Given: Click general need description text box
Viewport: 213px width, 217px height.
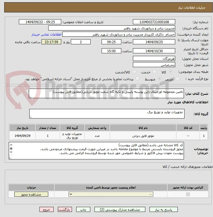Looking at the screenshot, I should coord(106,93).
